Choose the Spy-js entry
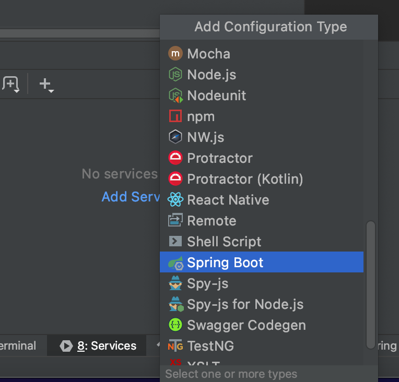 tap(207, 283)
